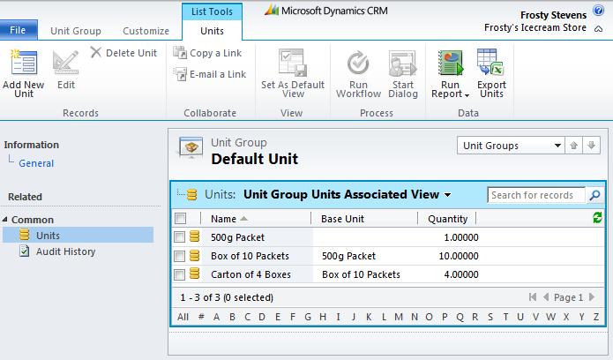The height and width of the screenshot is (360, 613).
Task: Filter records by the letter Z
Action: tap(595, 317)
